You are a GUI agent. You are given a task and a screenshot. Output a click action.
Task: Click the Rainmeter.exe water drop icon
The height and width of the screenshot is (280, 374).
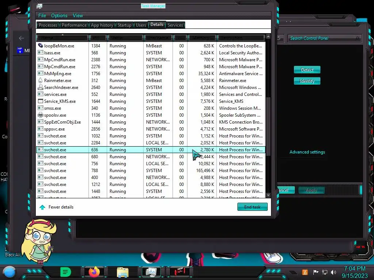point(41,81)
